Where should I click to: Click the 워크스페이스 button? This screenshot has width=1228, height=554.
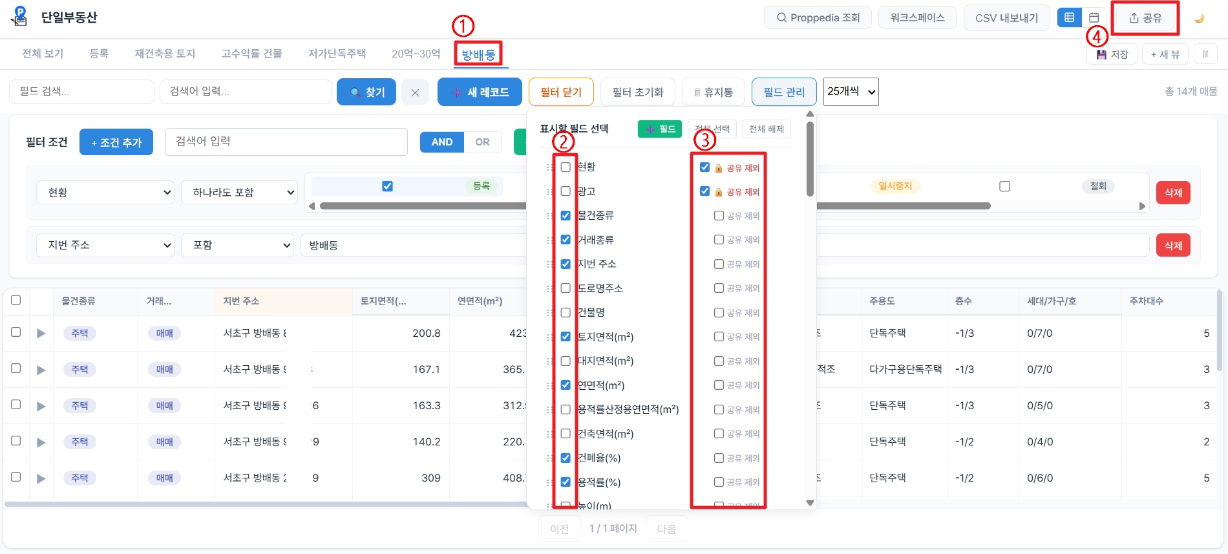coord(917,18)
